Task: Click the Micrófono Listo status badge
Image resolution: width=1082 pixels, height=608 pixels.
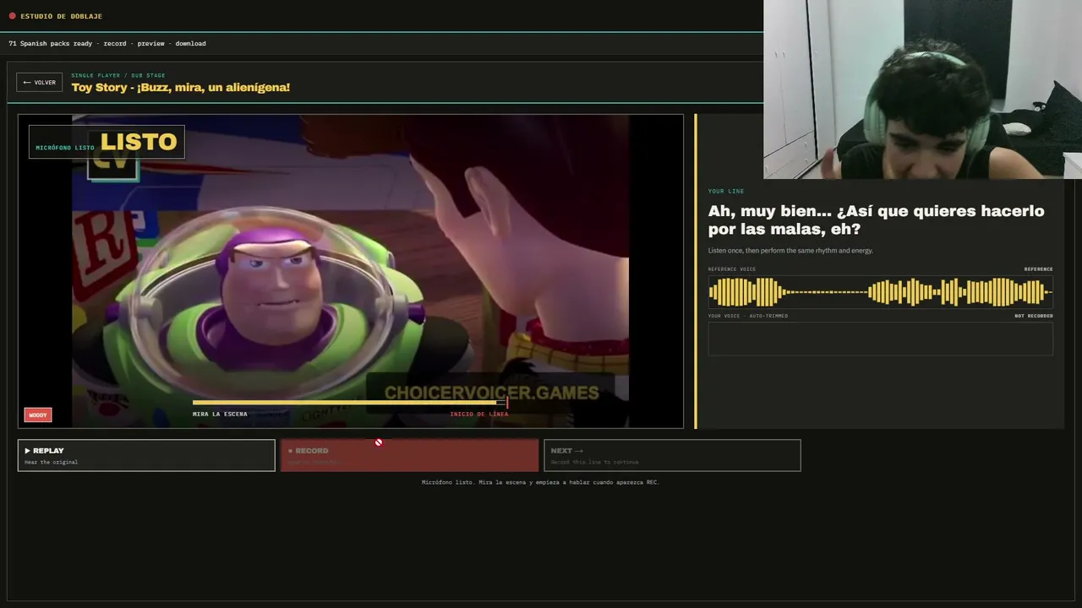Action: coord(107,142)
